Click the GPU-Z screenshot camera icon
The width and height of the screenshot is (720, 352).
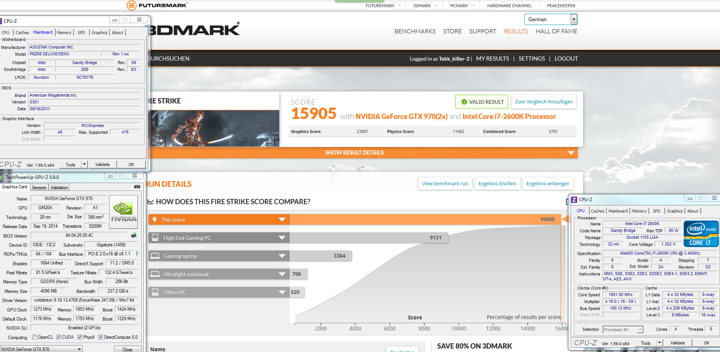137,187
